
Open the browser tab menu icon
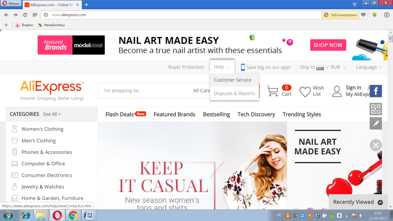tap(354, 5)
